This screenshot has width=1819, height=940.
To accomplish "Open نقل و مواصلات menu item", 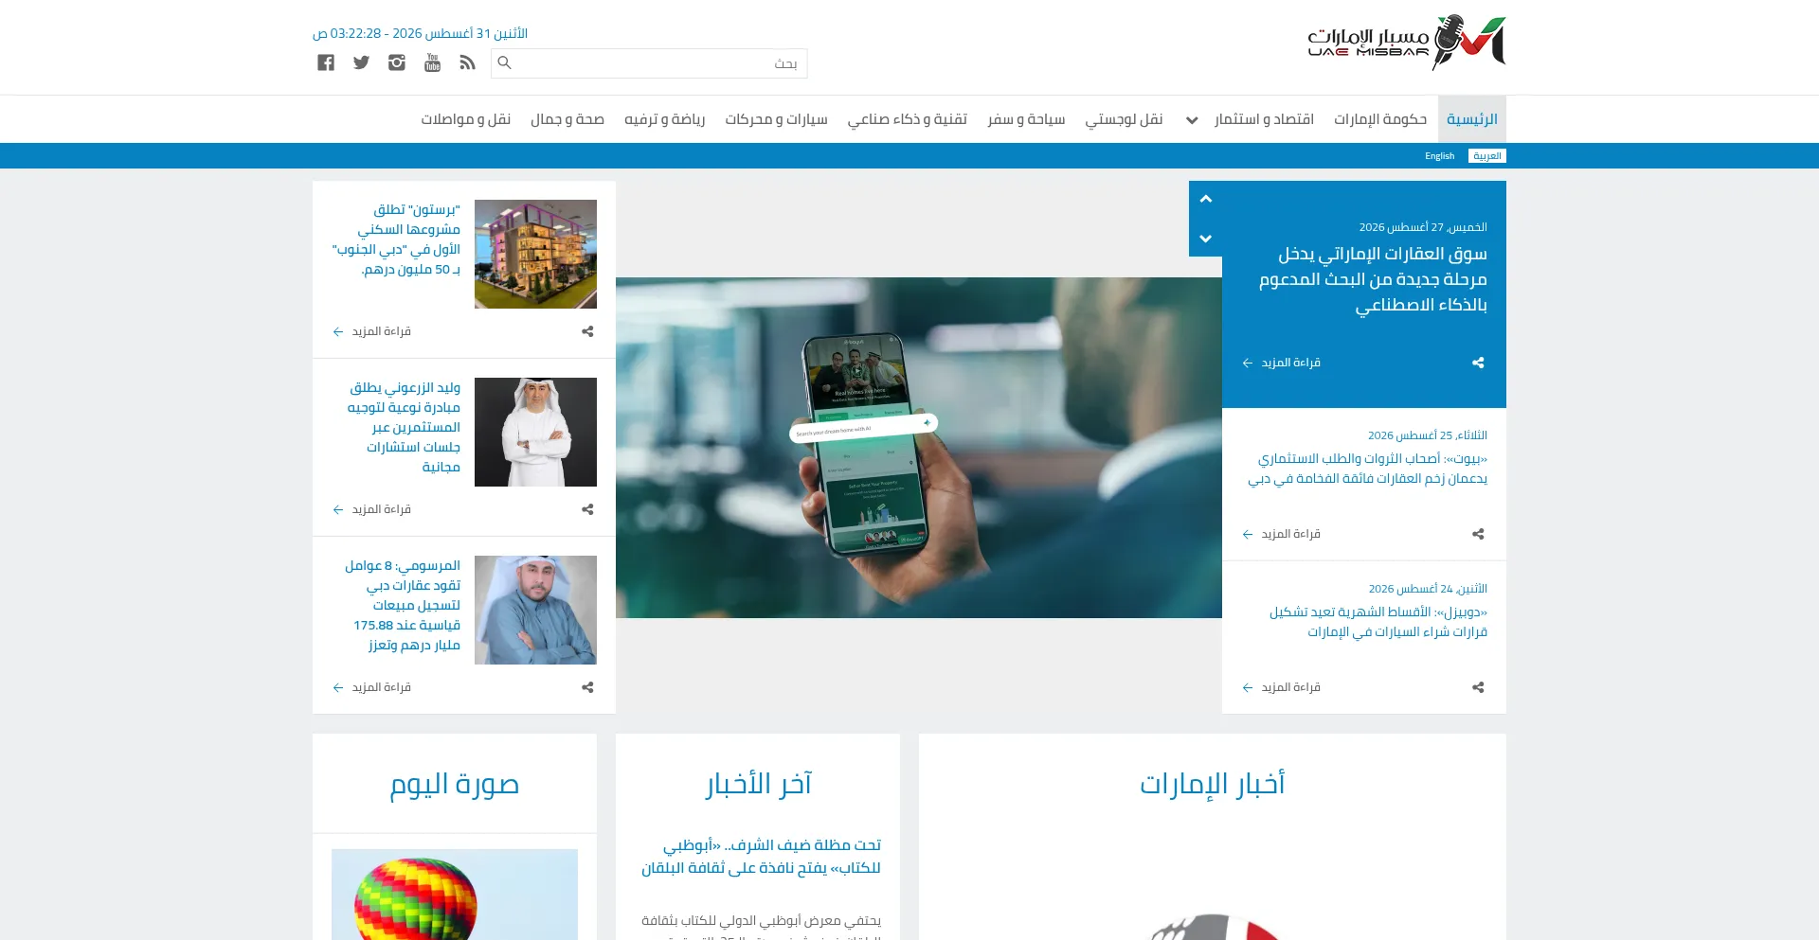I will tap(466, 119).
